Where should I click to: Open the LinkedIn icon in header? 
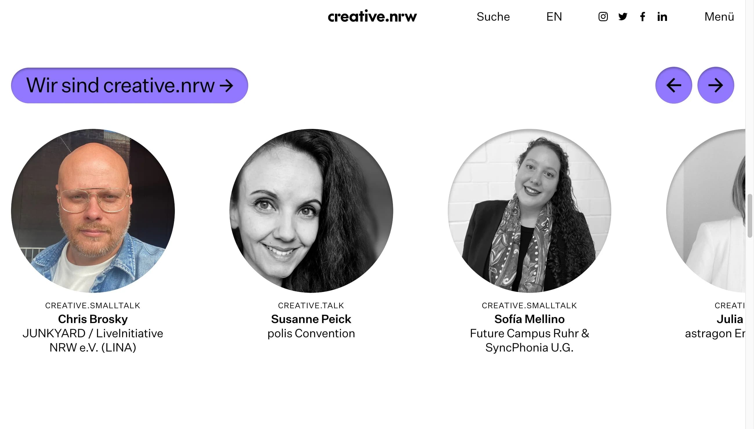(x=662, y=17)
